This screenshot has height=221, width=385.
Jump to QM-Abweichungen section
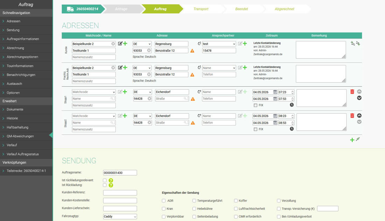(x=26, y=136)
